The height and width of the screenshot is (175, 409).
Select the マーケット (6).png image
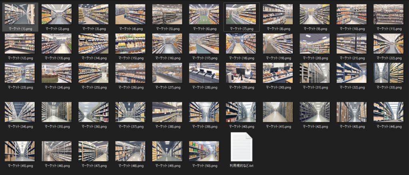click(204, 14)
